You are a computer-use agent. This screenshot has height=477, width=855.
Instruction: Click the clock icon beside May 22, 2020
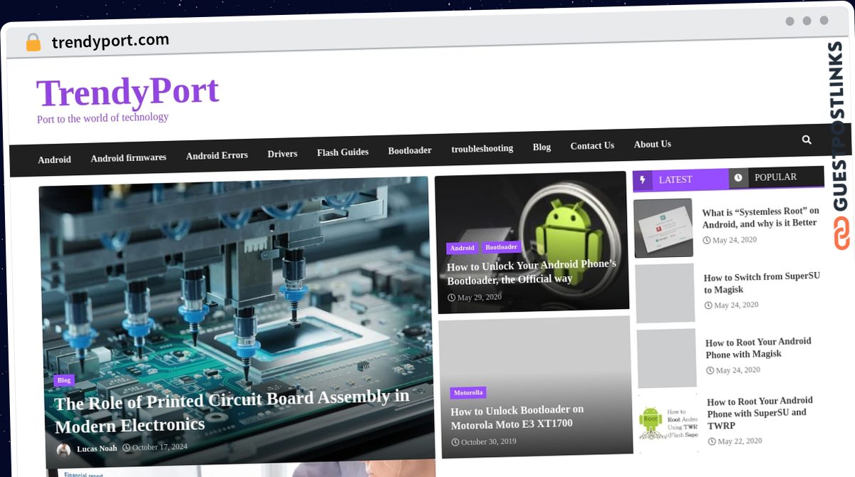[x=712, y=441]
